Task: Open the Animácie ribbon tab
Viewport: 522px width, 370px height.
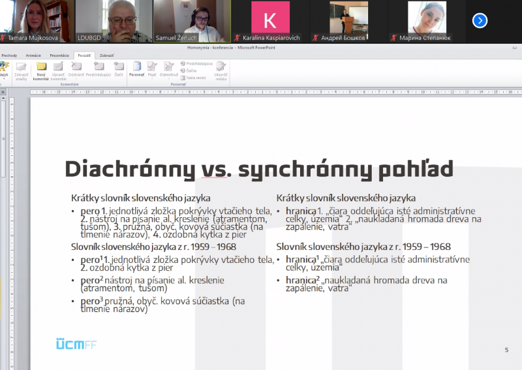Action: (x=33, y=55)
